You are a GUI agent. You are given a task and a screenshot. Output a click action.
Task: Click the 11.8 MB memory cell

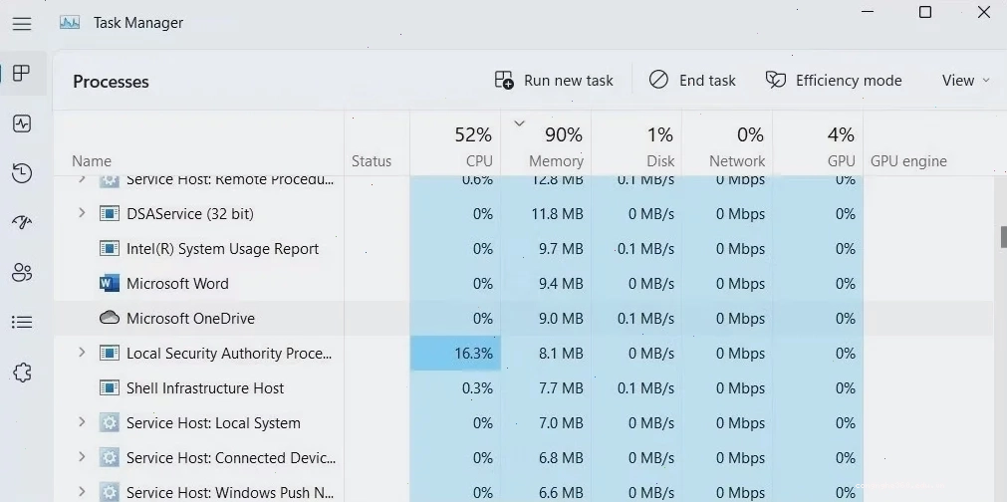click(546, 214)
